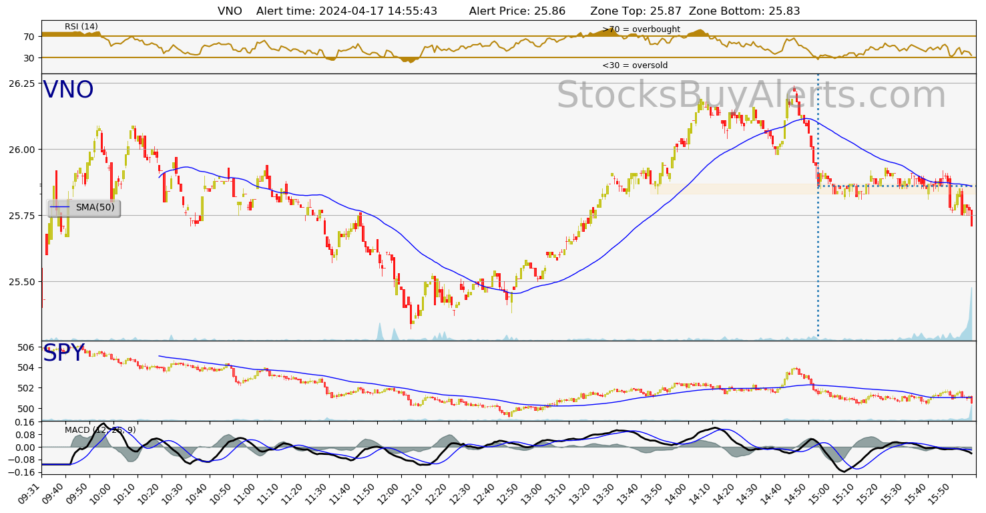
Task: Click the RSI 30 axis label
Action: point(29,58)
